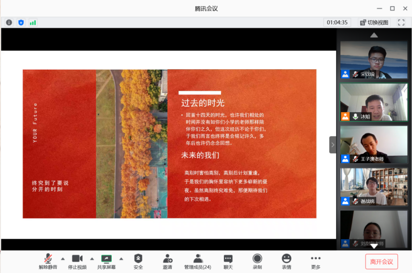Viewport: 412px width, 273px height.
Task: Expand video options arrow beside 停止视频
Action: (92, 259)
